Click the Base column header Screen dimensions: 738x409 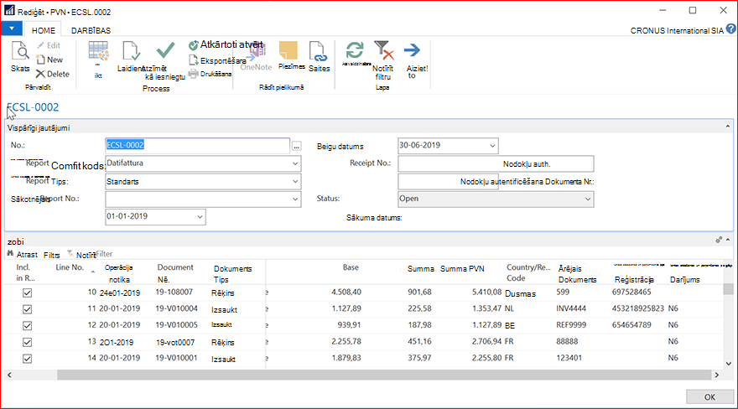coord(351,267)
